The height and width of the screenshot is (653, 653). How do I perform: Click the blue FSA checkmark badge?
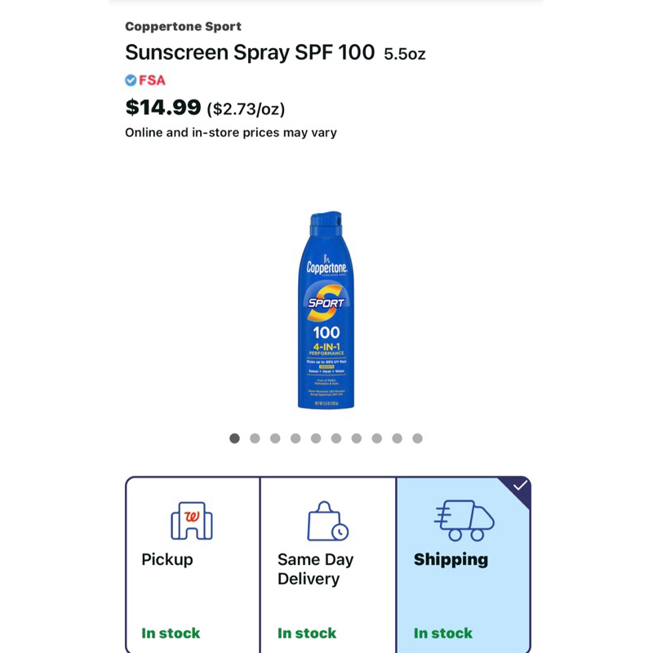131,80
